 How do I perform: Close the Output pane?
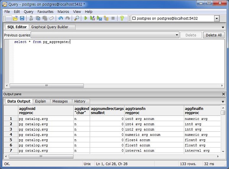[x=224, y=94]
